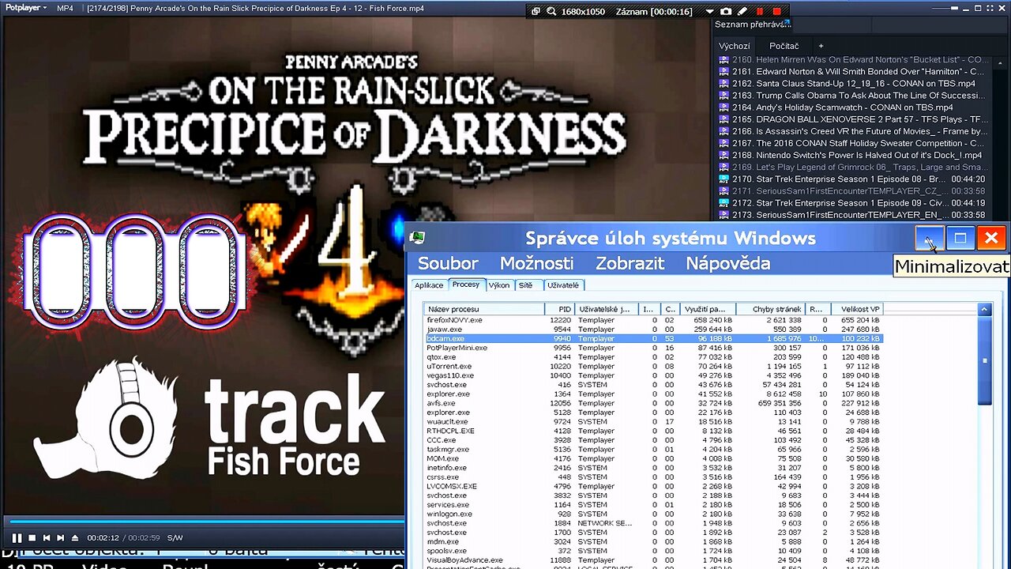Screen dimensions: 1011x569
Task: Open the Potplayer main menu dropdown
Action: click(x=27, y=8)
